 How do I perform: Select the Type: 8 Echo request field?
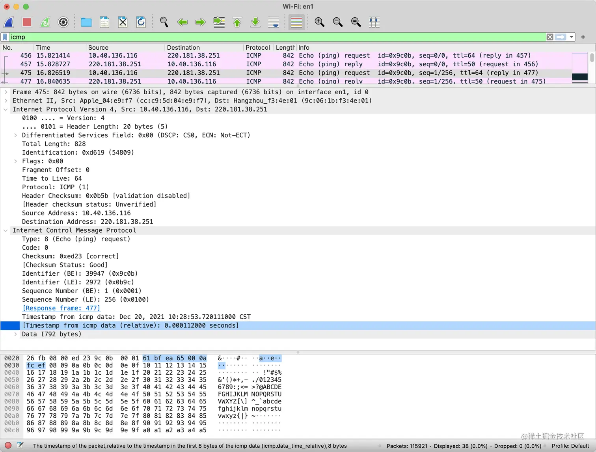[x=76, y=239]
